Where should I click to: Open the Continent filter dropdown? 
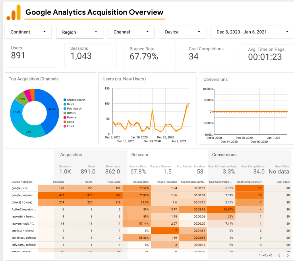coord(28,32)
